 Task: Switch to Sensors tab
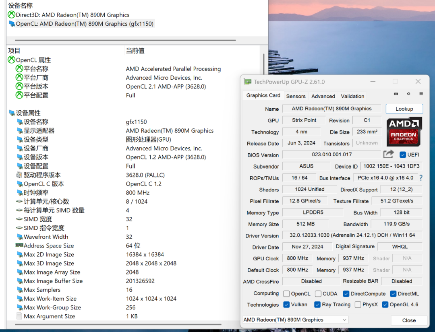(296, 96)
